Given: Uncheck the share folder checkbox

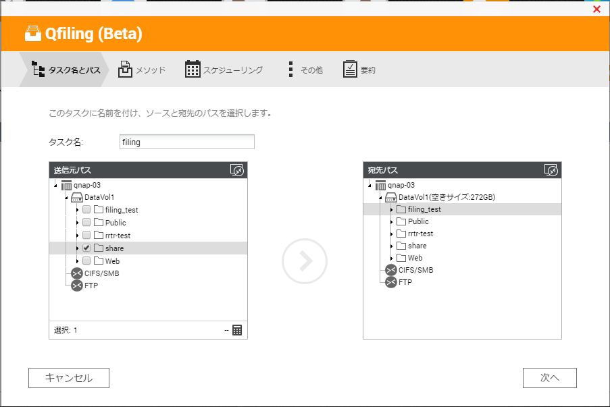Looking at the screenshot, I should coord(86,248).
